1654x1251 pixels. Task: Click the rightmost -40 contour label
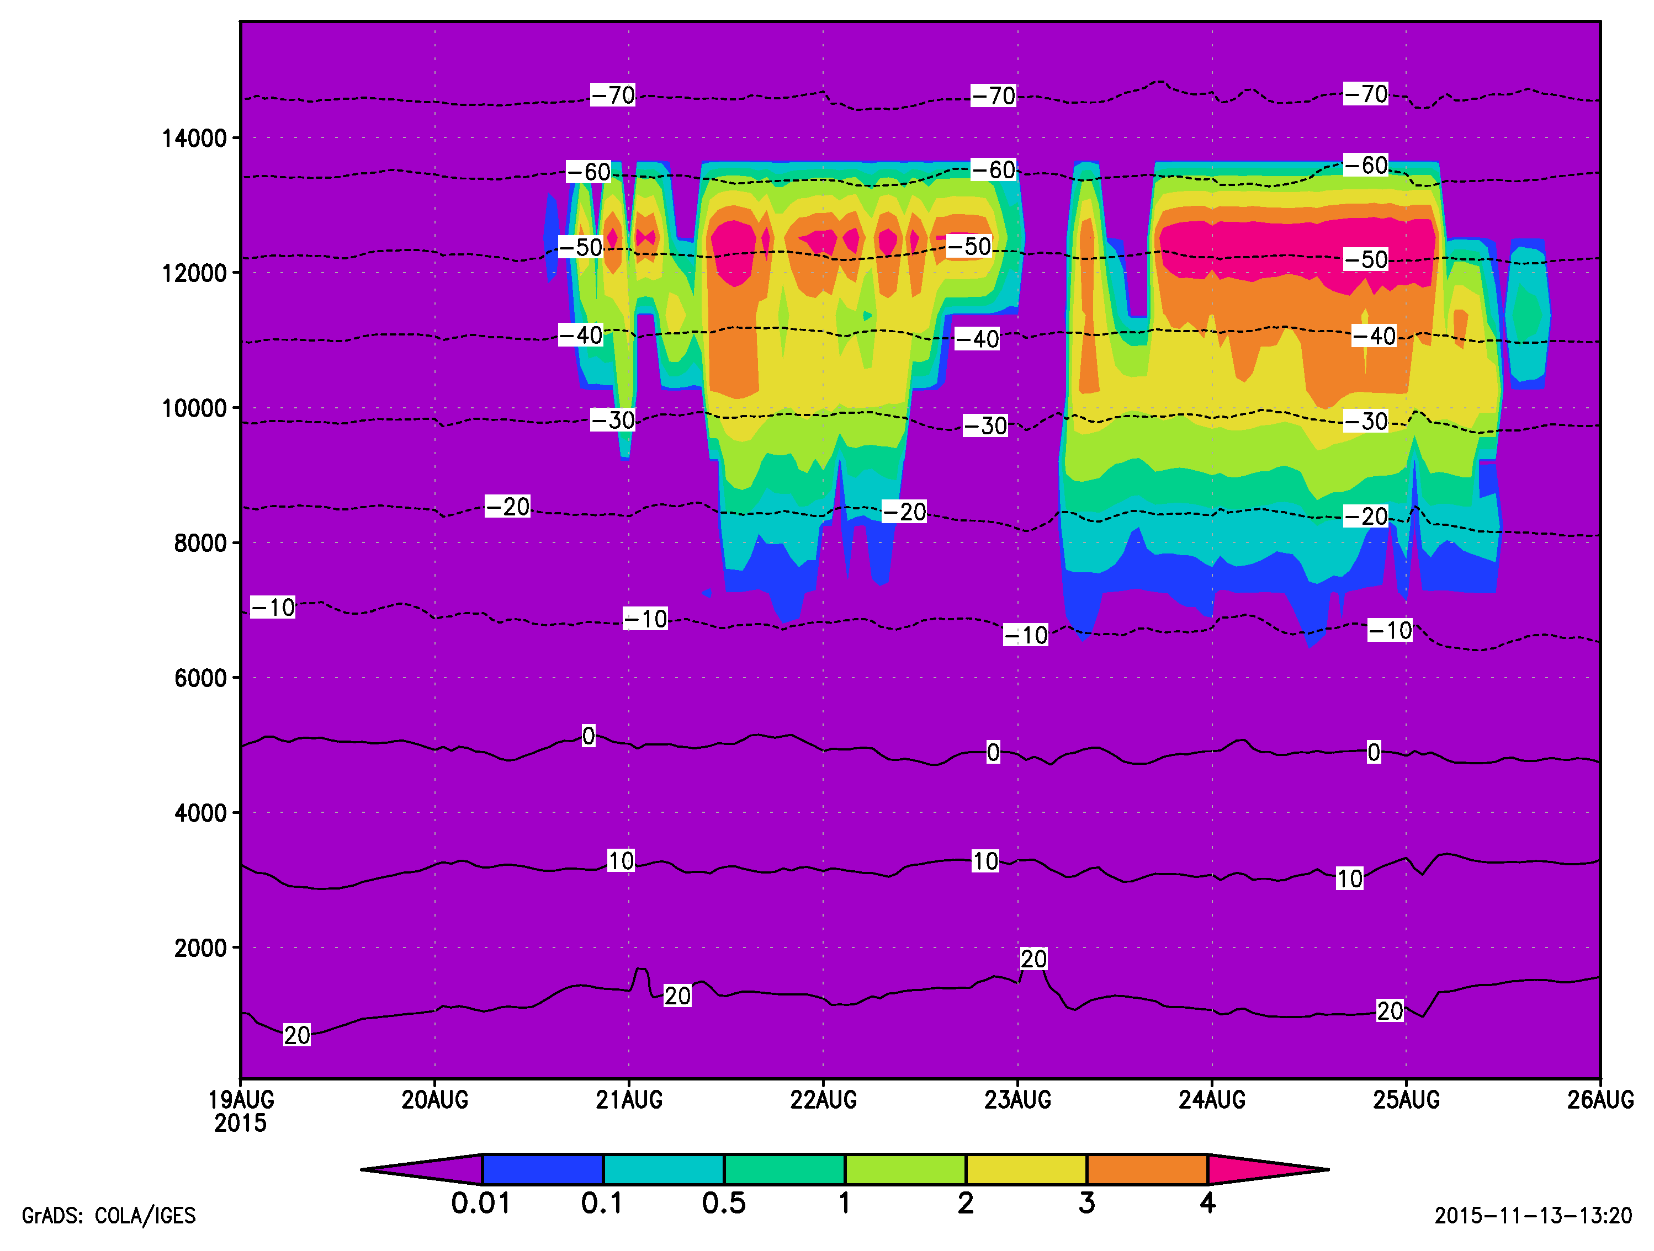click(x=1374, y=336)
